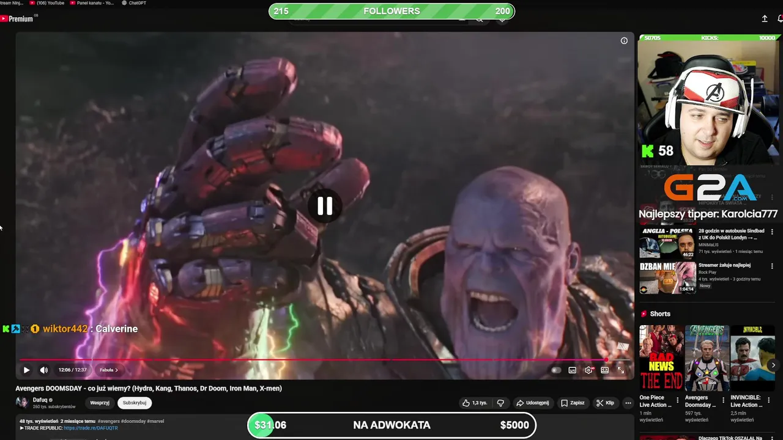Viewport: 783px width, 440px height.
Task: Open the video info card icon
Action: click(x=624, y=41)
